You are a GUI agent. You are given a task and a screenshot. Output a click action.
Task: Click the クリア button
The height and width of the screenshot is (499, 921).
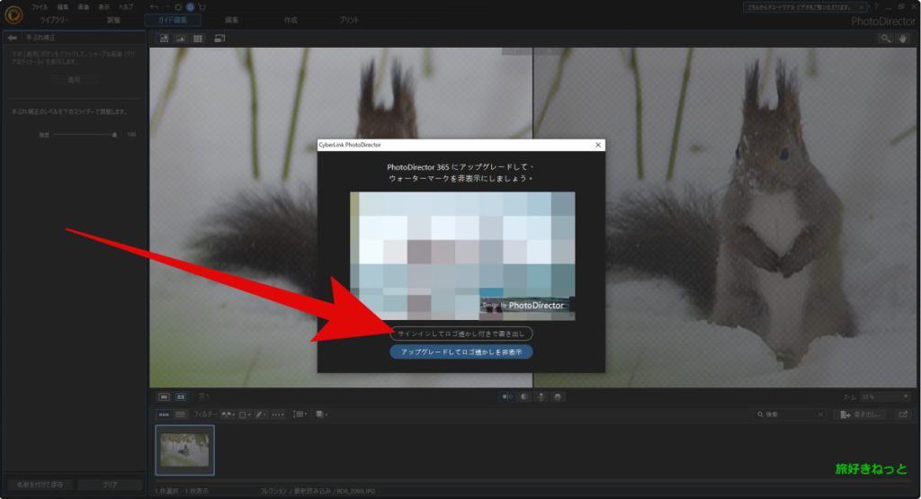[110, 485]
